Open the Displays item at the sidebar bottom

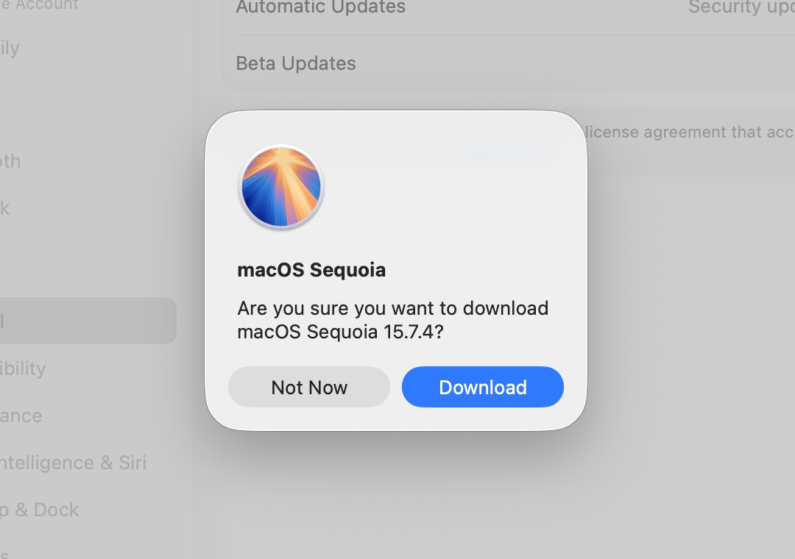click(x=6, y=554)
